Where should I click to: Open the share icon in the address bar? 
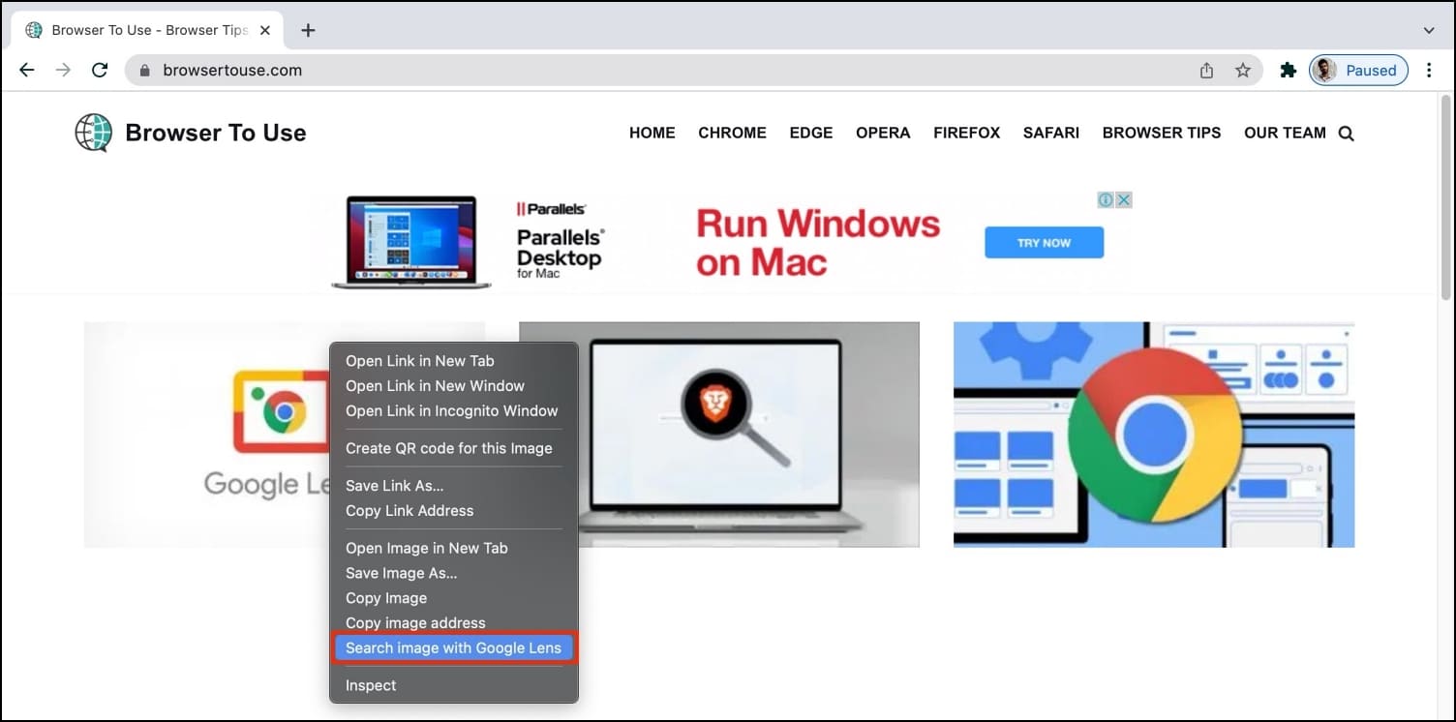pos(1205,70)
